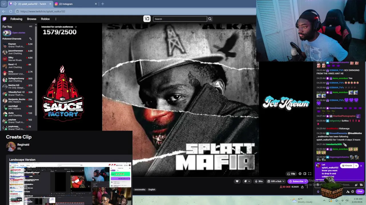Click the Knock button

pyautogui.click(x=347, y=166)
